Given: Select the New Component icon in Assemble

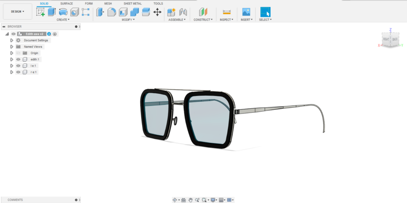Looking at the screenshot, I should [x=171, y=12].
